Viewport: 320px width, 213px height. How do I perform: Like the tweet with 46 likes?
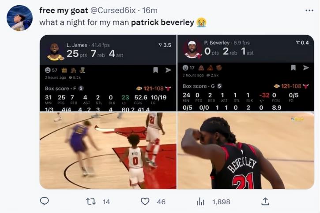pyautogui.click(x=145, y=202)
